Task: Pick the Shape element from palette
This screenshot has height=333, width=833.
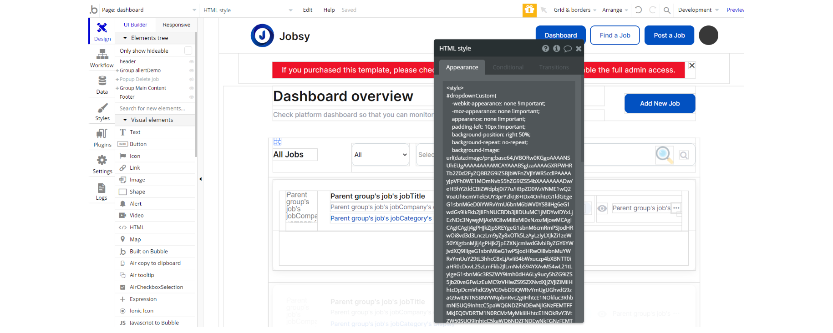Action: [156, 192]
